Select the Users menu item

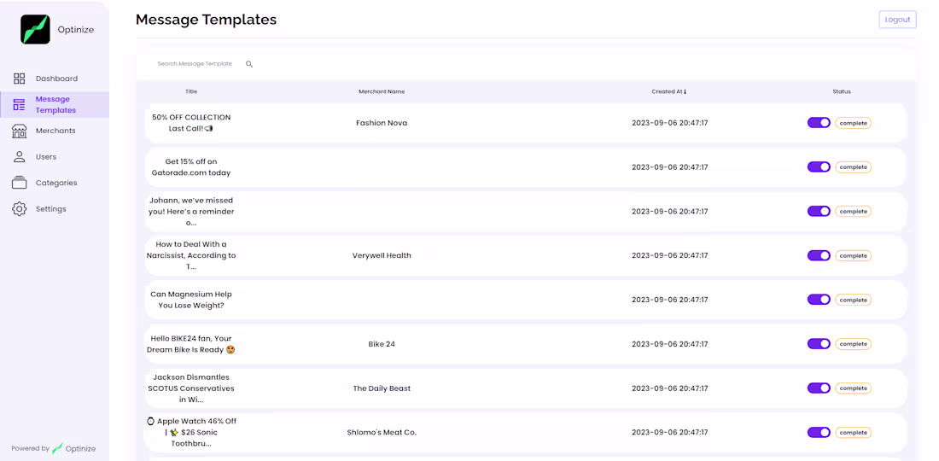click(46, 157)
